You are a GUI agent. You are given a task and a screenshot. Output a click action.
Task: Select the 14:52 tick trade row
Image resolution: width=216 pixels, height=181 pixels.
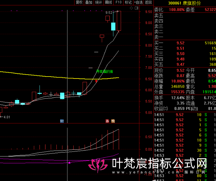[185, 150]
